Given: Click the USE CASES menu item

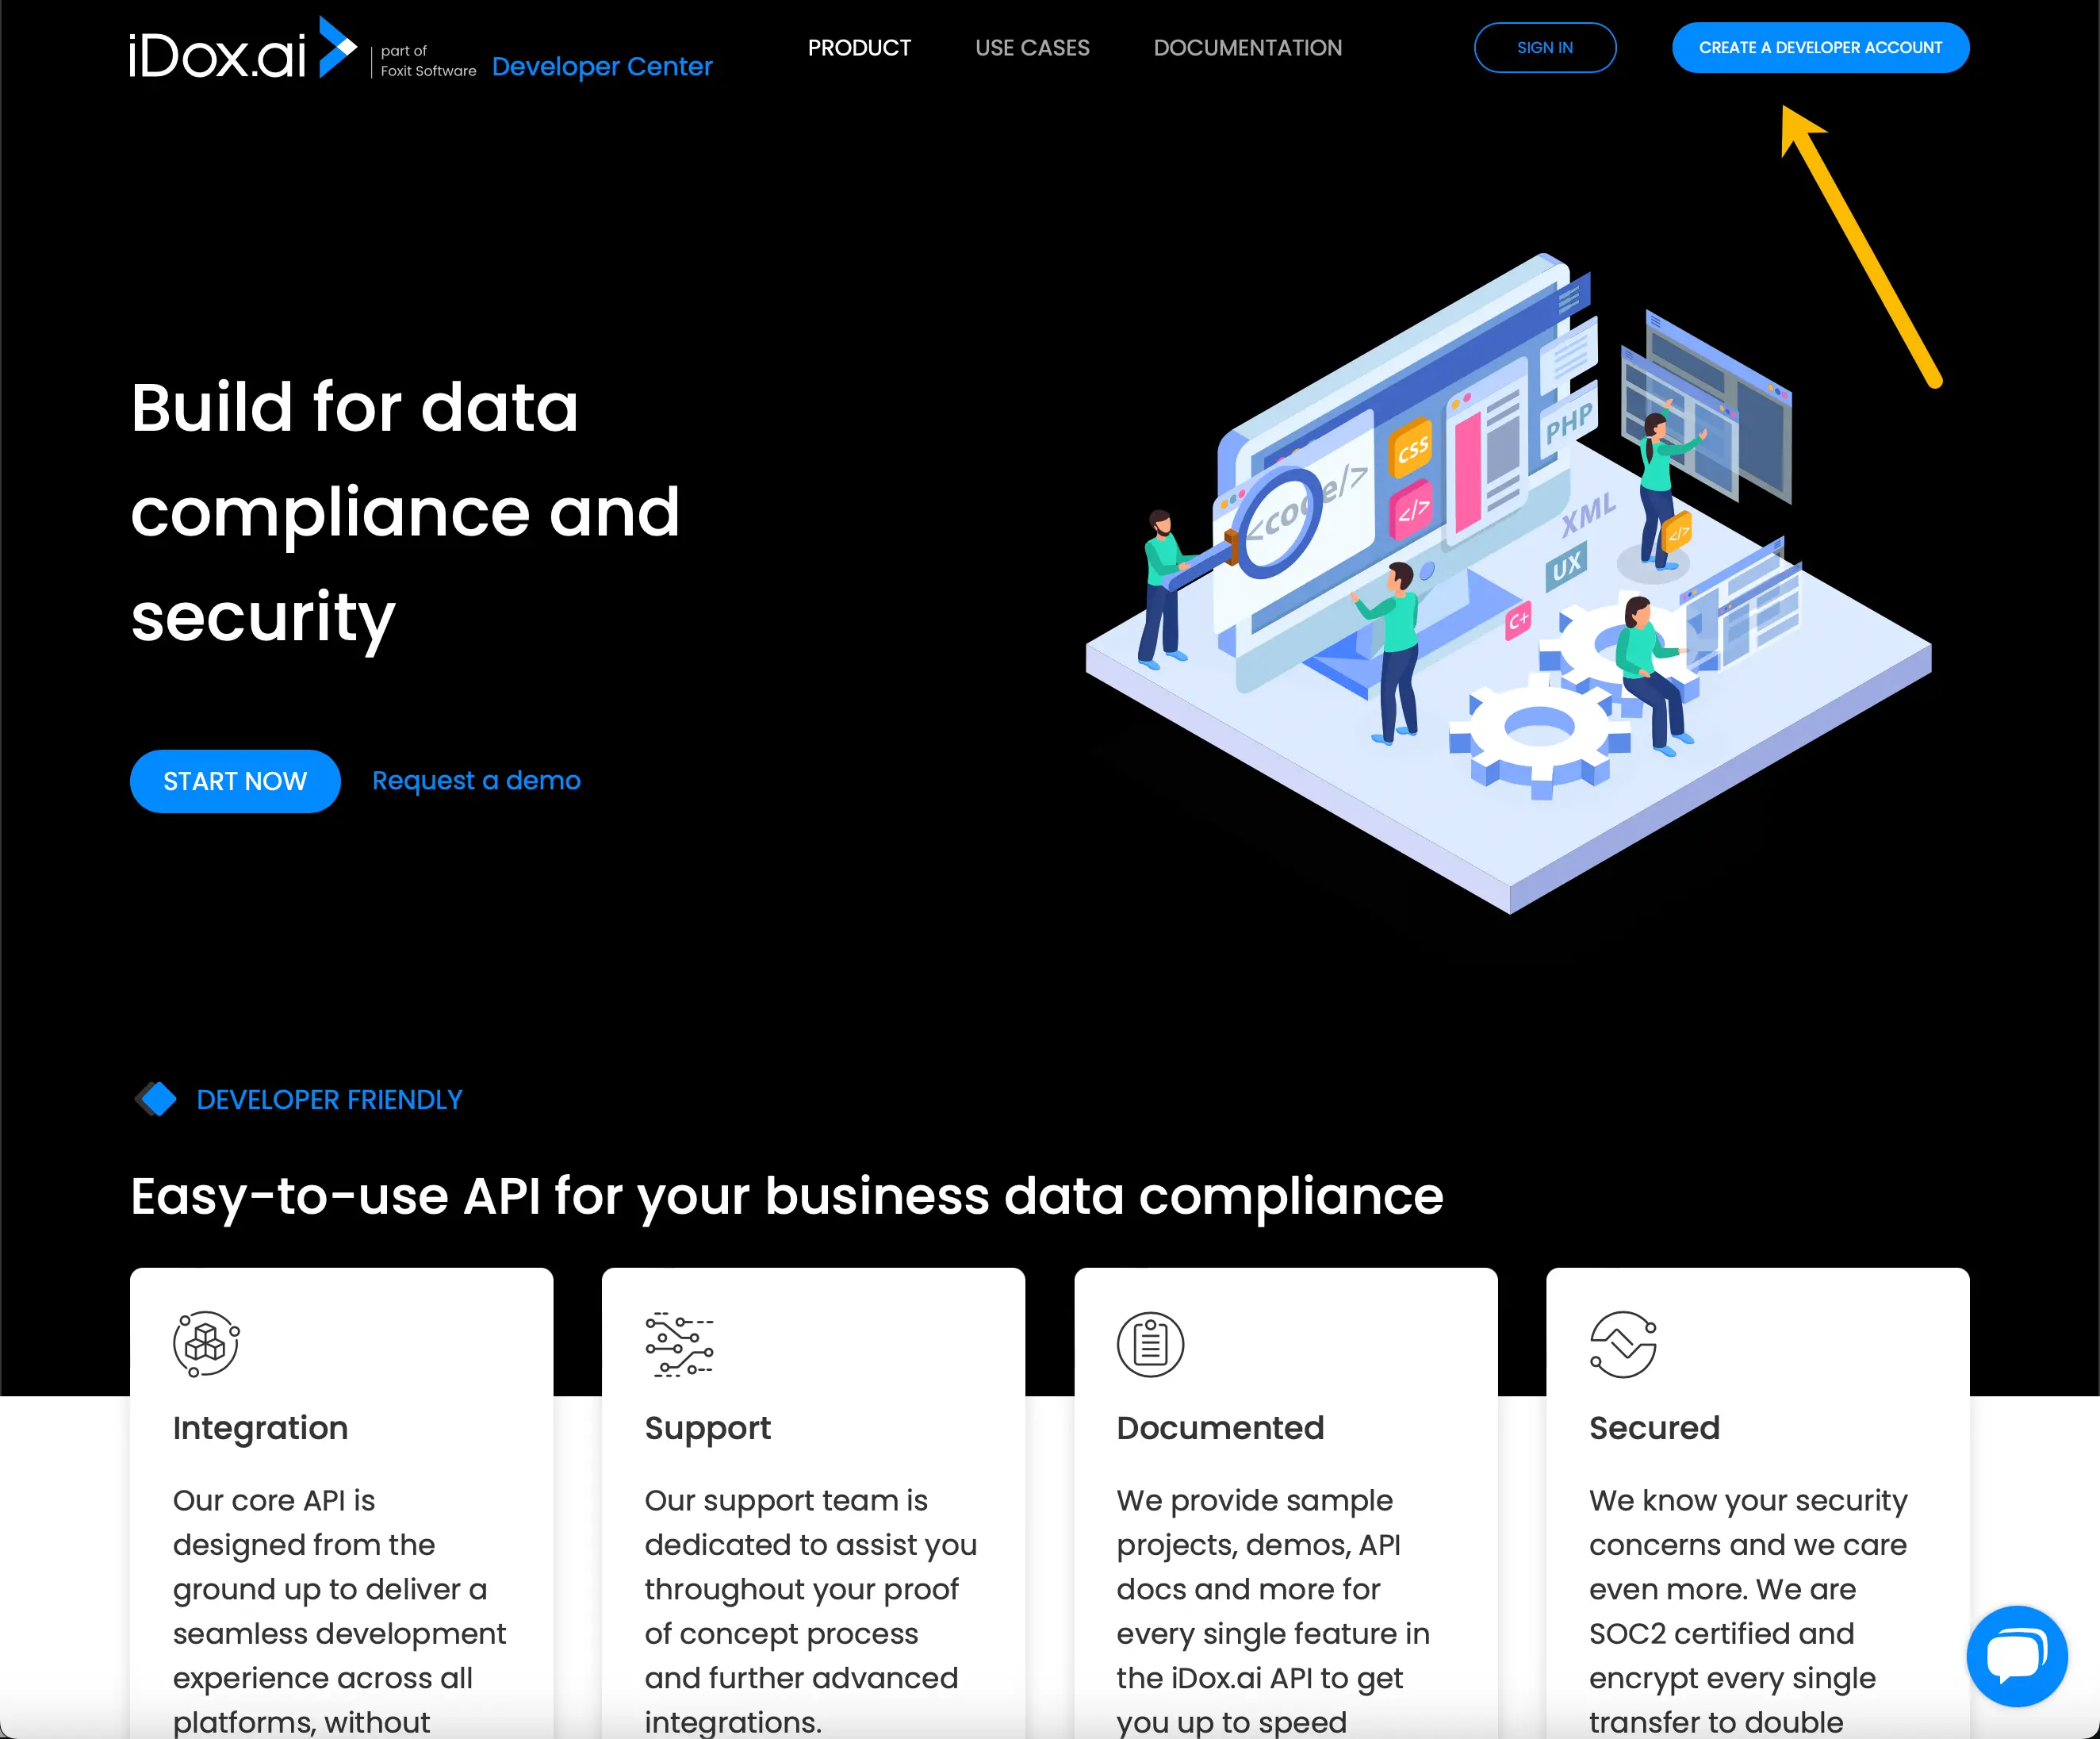Looking at the screenshot, I should [x=1031, y=47].
